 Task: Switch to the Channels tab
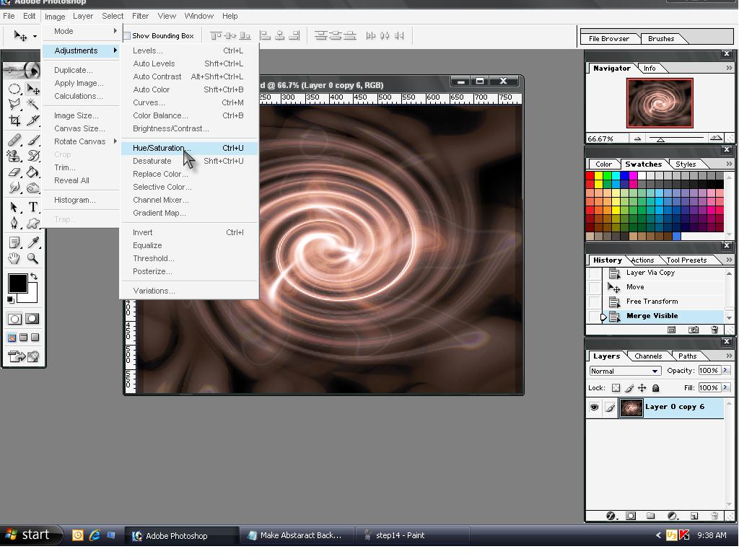(x=647, y=356)
